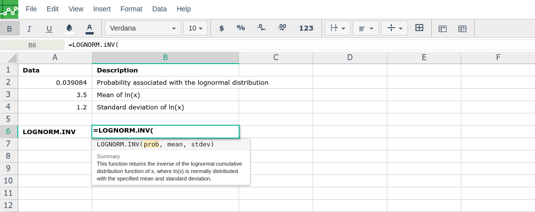Click the freeze rows table icon

pos(443,29)
